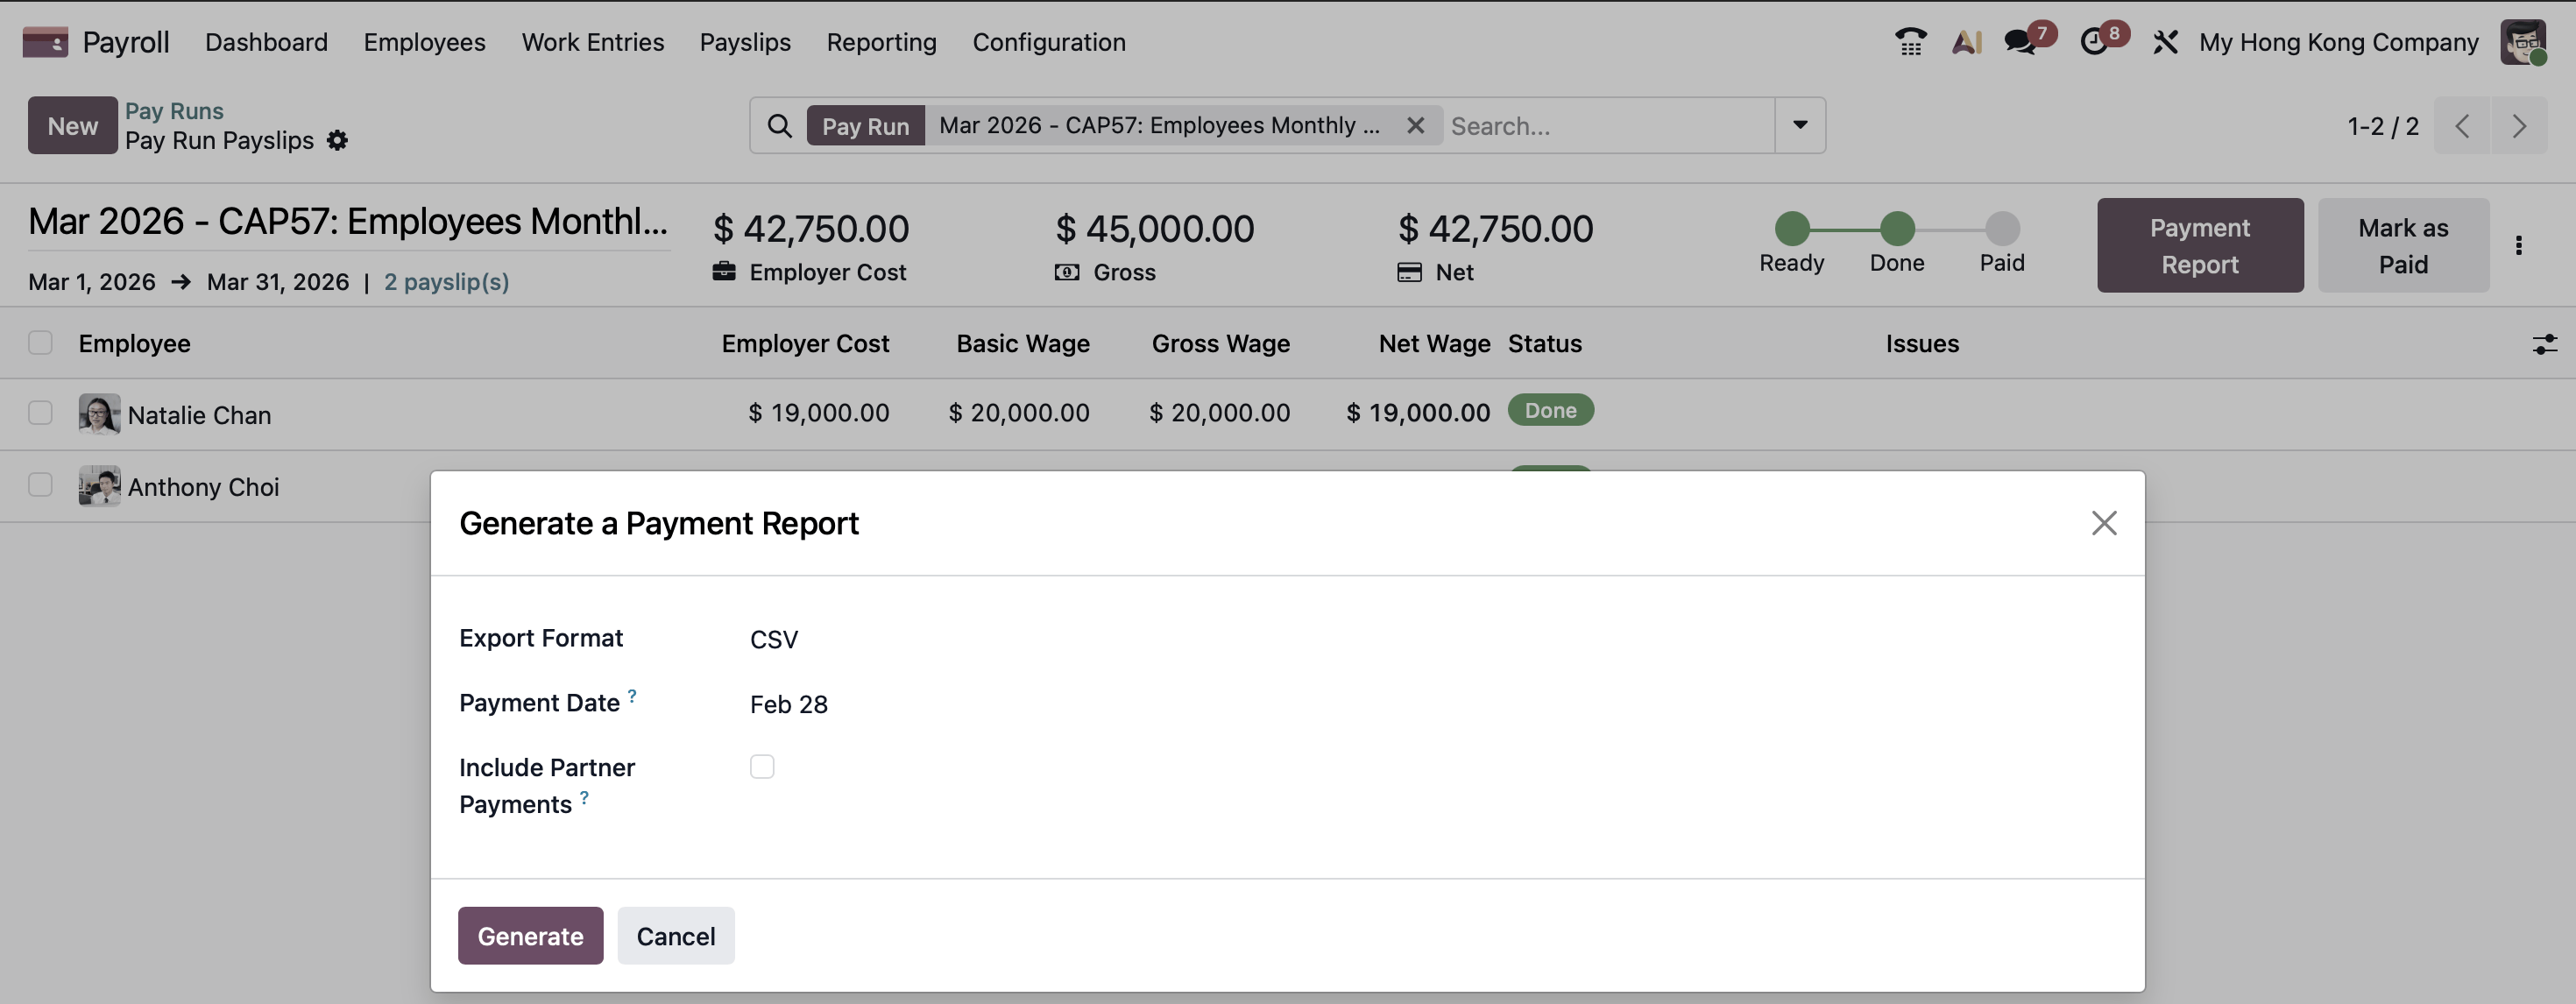Click the 1-2 / 2 pager counter
The width and height of the screenshot is (2576, 1004).
[2383, 126]
